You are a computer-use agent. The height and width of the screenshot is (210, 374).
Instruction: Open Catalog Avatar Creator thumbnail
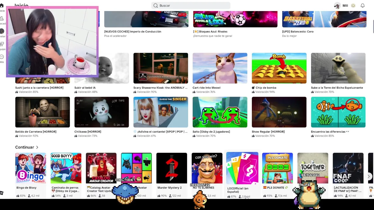point(101,168)
